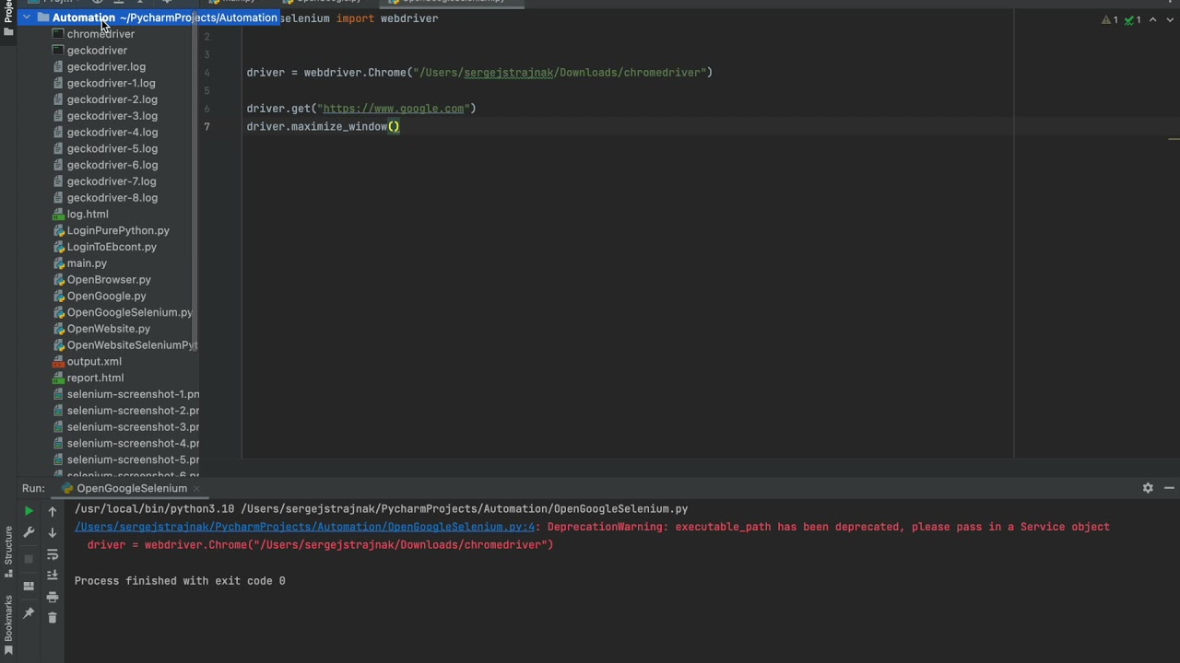Viewport: 1180px width, 663px height.
Task: Click the python3.10 command line in console
Action: coord(381,508)
